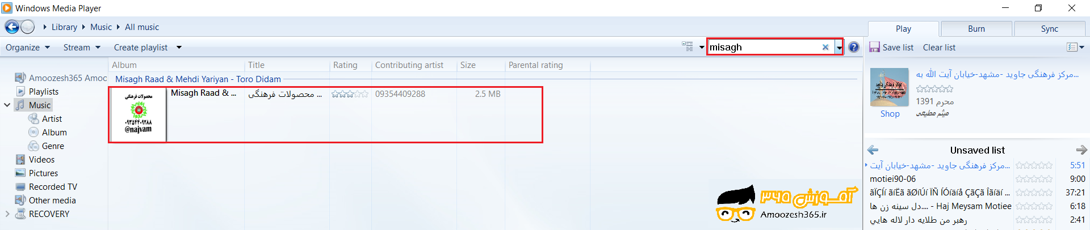Open the Stream dropdown menu
The image size is (1090, 230).
(x=82, y=48)
